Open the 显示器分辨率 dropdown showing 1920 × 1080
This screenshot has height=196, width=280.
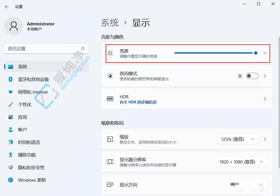(241, 162)
